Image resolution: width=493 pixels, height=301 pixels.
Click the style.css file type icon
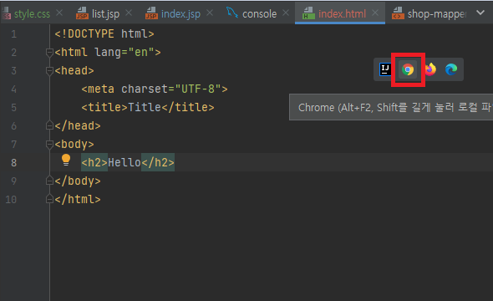click(7, 13)
